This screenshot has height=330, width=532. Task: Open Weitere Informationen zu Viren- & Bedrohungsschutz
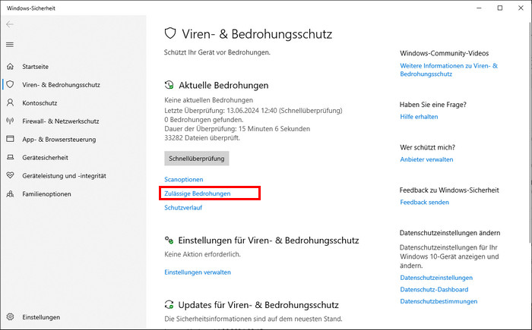point(448,70)
